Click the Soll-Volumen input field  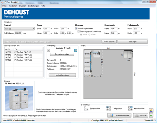tap(18, 33)
